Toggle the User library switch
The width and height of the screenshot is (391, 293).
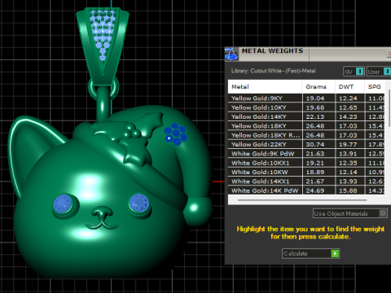[x=379, y=72]
